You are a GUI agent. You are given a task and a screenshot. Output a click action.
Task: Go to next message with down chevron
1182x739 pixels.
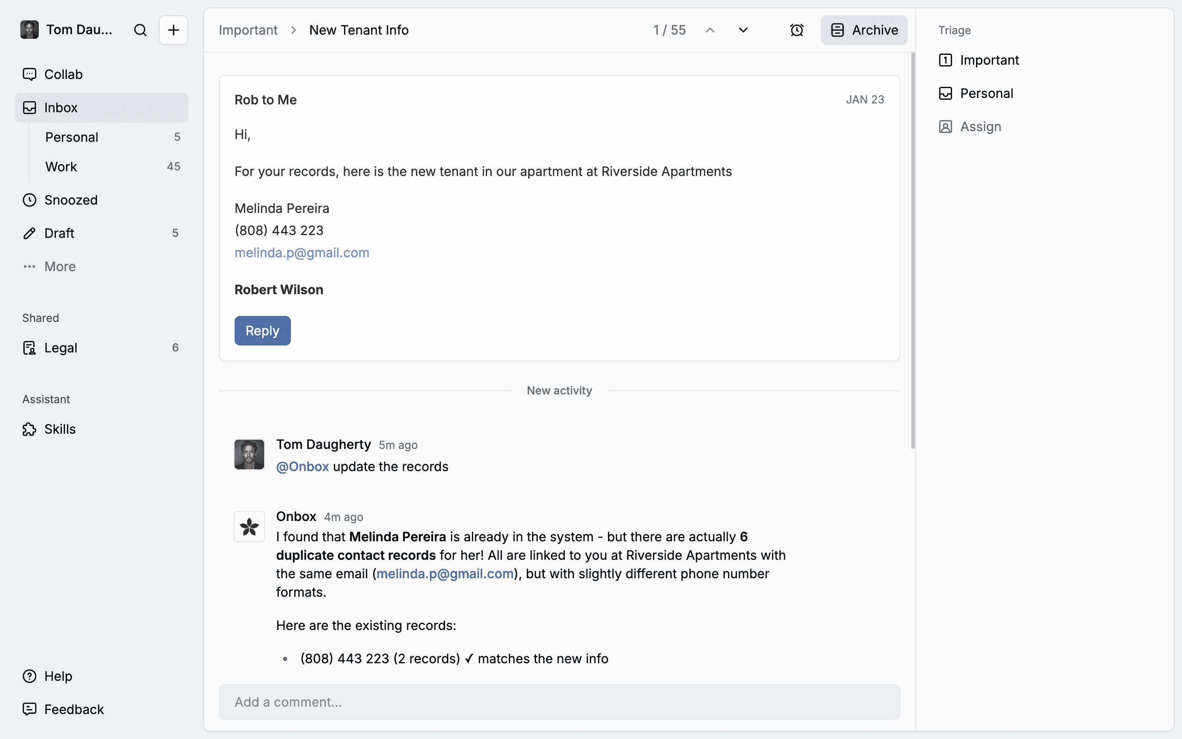click(x=743, y=30)
